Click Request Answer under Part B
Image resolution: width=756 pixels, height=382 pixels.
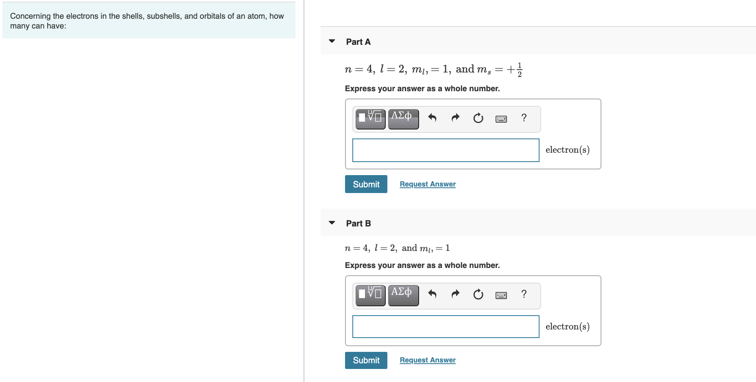point(427,360)
